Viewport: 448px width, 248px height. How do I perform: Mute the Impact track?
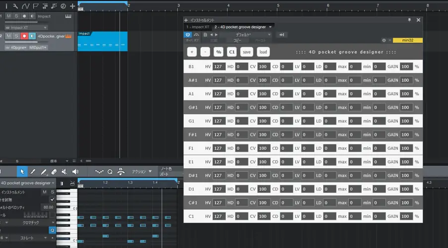point(8,16)
